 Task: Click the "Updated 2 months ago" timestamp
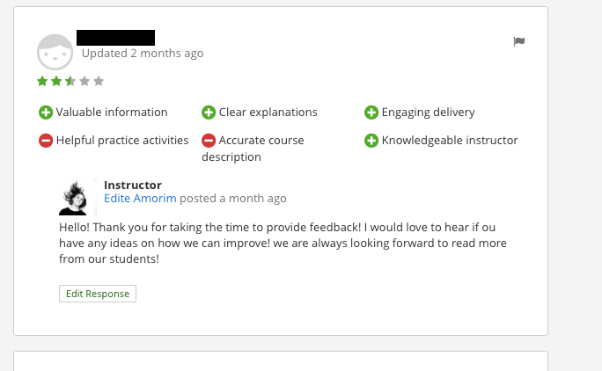click(x=143, y=54)
